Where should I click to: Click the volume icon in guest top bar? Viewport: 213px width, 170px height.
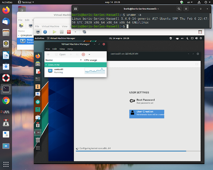[x=197, y=39]
